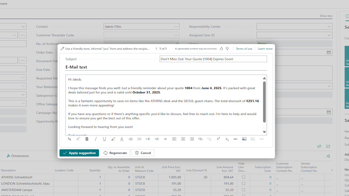Expand the dropdown at the right of the Your Reference row
The width and height of the screenshot is (349, 196).
329,86
